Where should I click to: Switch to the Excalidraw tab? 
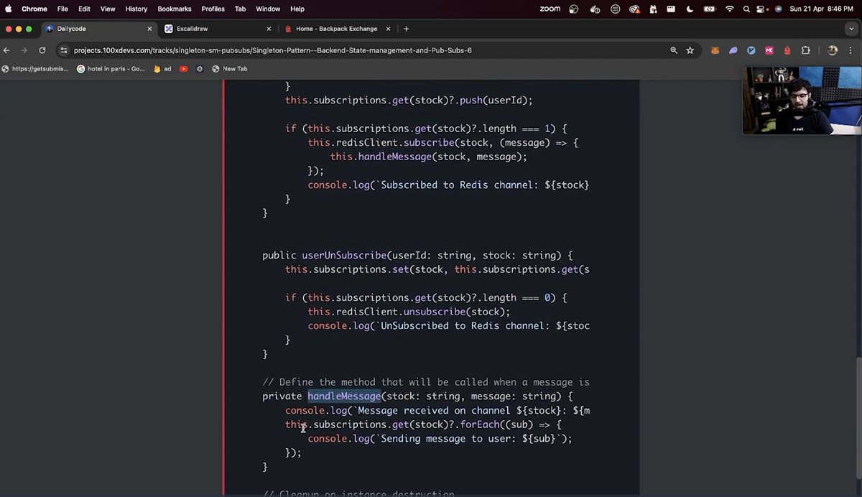[x=218, y=29]
